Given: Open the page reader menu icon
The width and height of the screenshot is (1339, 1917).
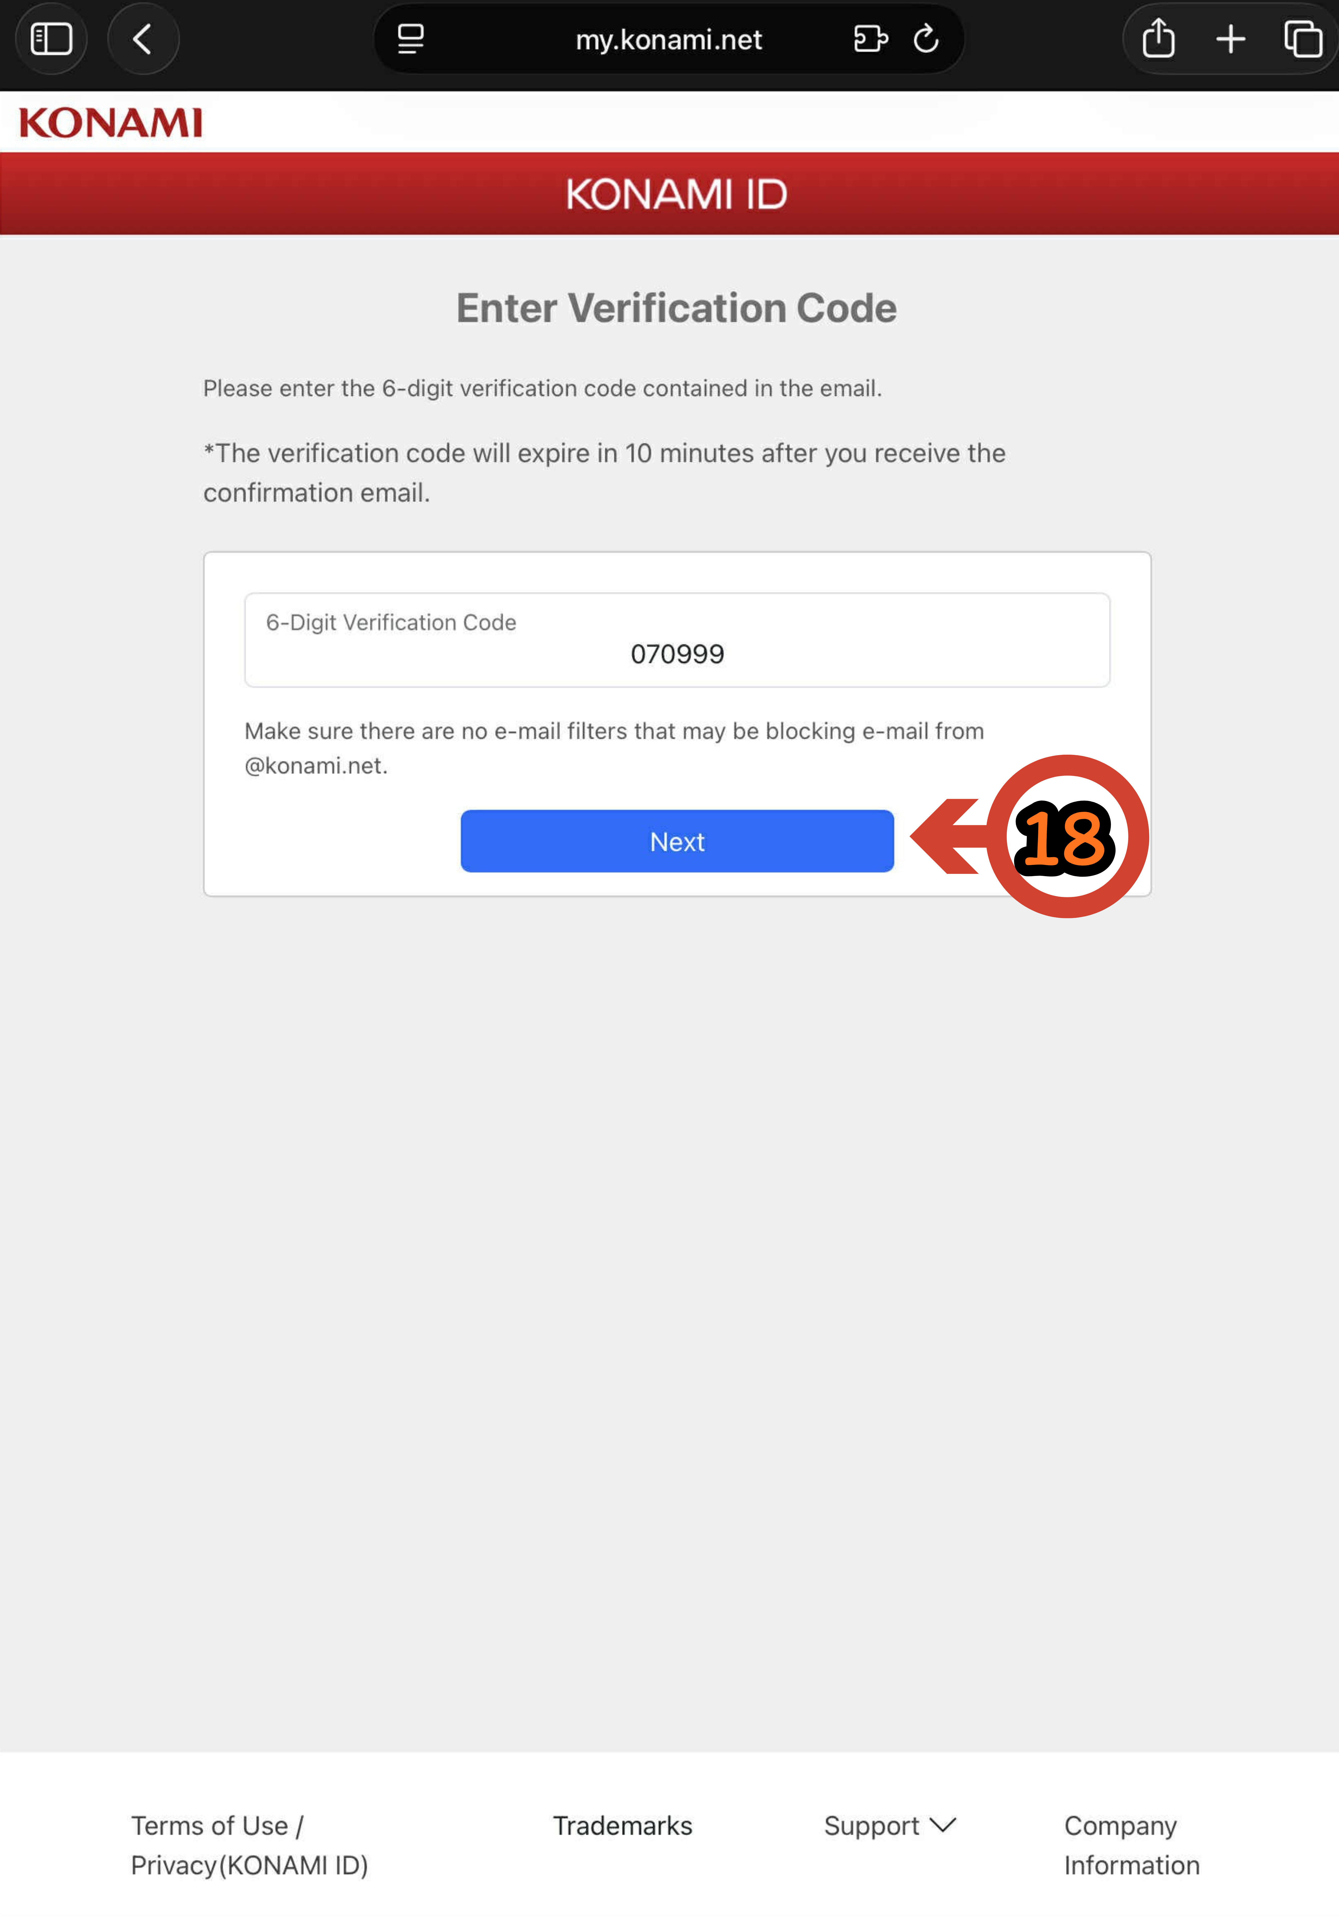Looking at the screenshot, I should [410, 39].
